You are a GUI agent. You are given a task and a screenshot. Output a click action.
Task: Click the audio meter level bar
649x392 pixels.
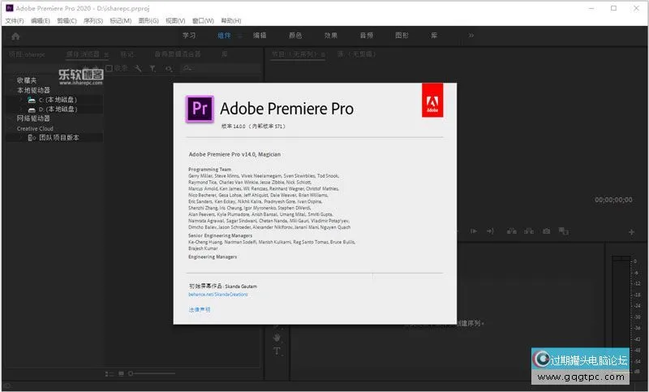pyautogui.click(x=621, y=316)
